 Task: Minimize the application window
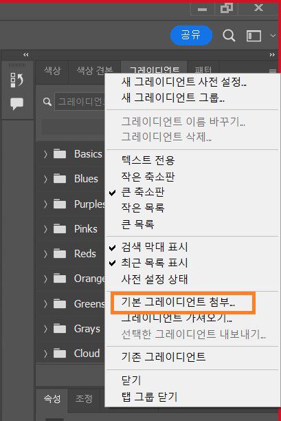[203, 9]
